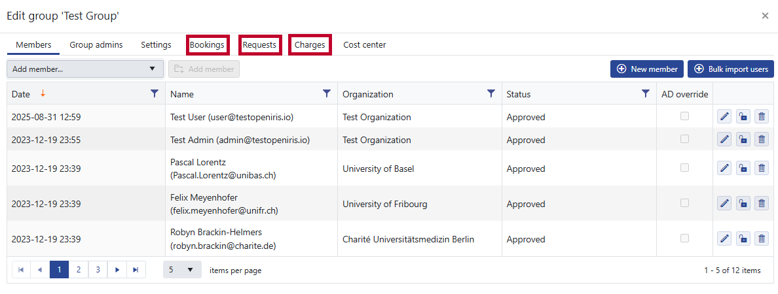Image resolution: width=778 pixels, height=294 pixels.
Task: Click the edit pencil for Felix Meyenhofer
Action: (724, 203)
